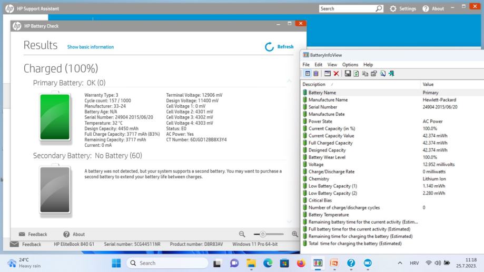Open About in HP Support Assistant title bar
The height and width of the screenshot is (272, 484).
(x=433, y=8)
